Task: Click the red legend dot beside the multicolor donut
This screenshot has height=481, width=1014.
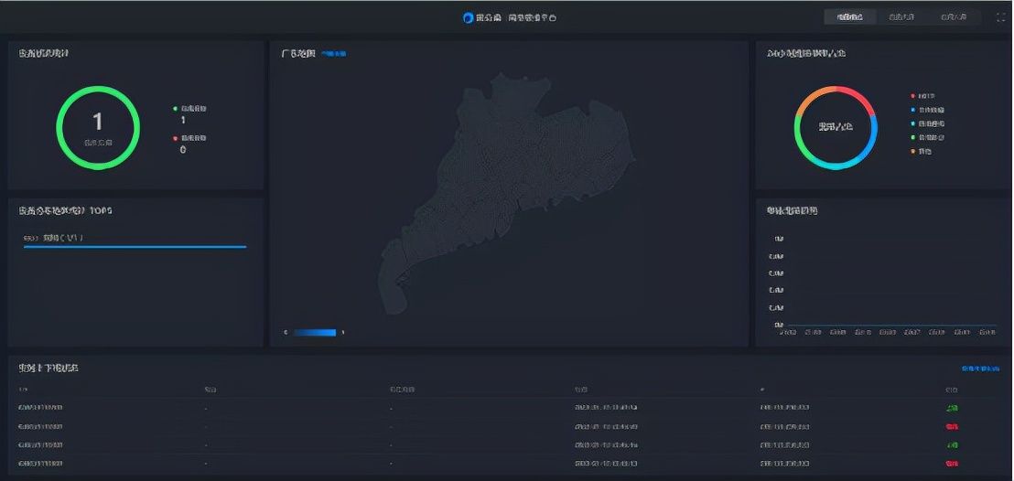Action: click(912, 96)
